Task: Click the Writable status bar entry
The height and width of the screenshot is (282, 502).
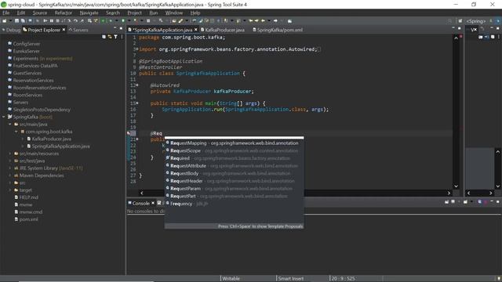Action: (x=231, y=279)
